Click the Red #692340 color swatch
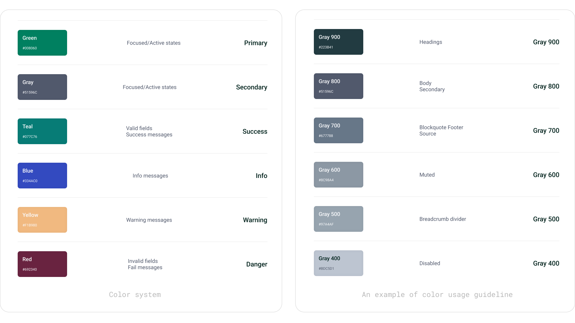The image size is (575, 323). [x=42, y=264]
